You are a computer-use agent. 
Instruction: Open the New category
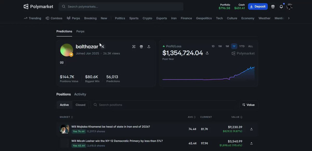104,18
